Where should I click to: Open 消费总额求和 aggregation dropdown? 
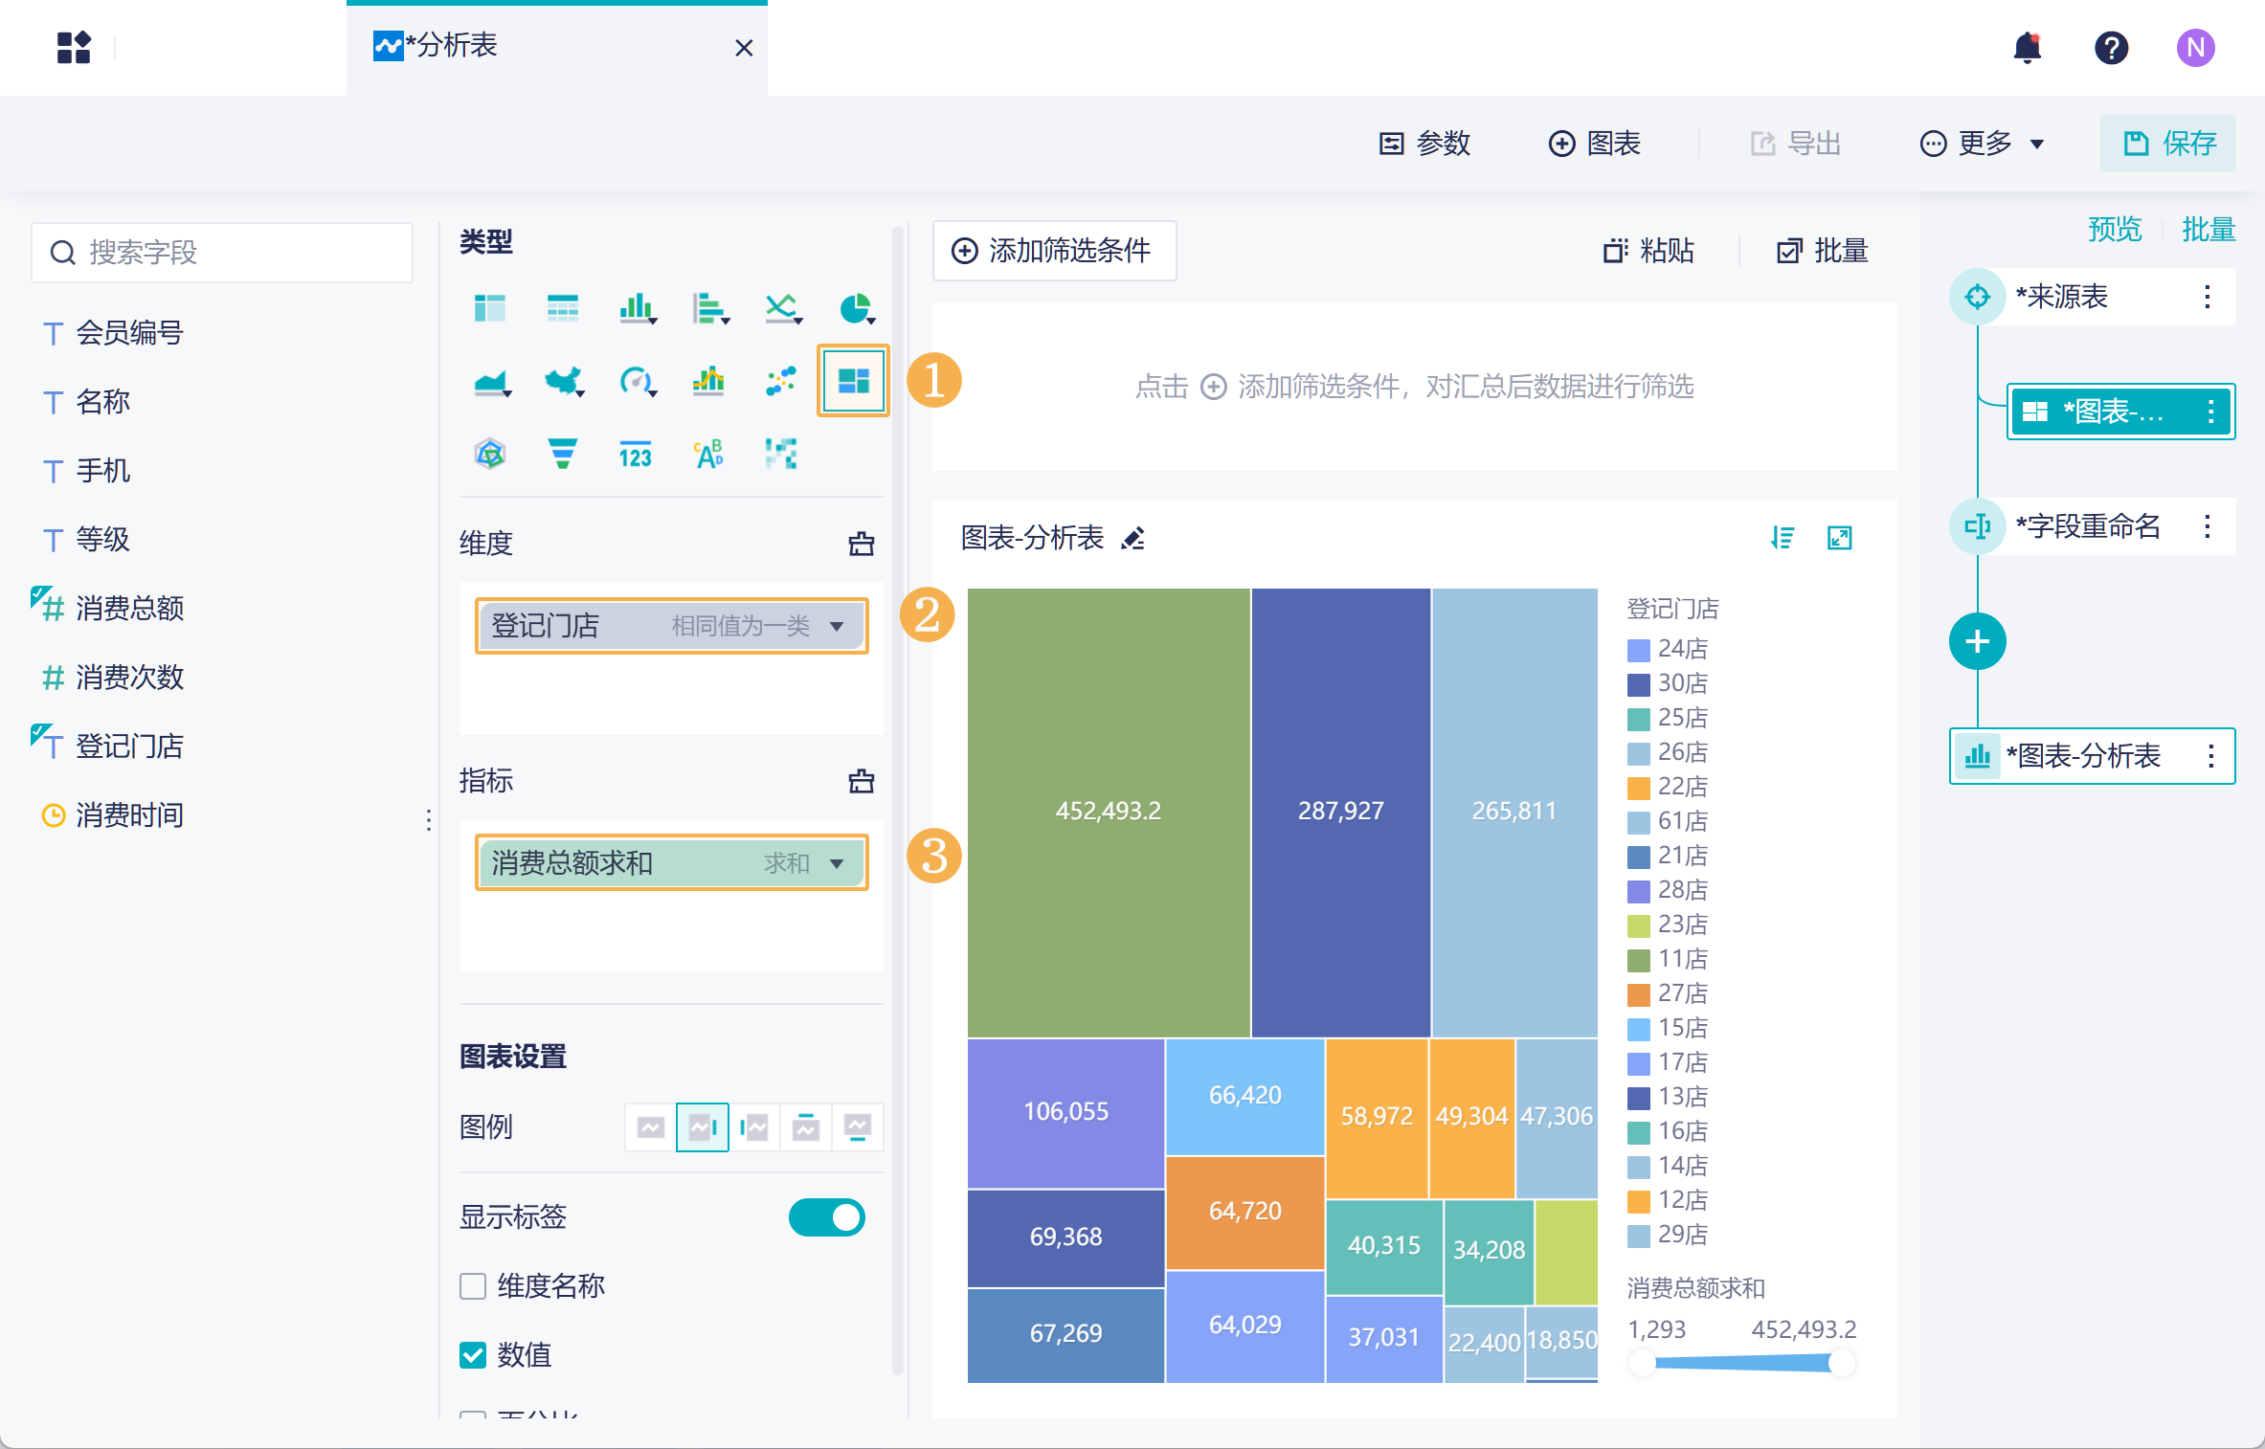click(x=838, y=863)
